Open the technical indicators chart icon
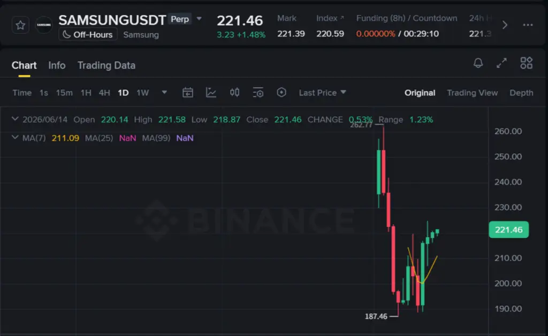 tap(211, 93)
